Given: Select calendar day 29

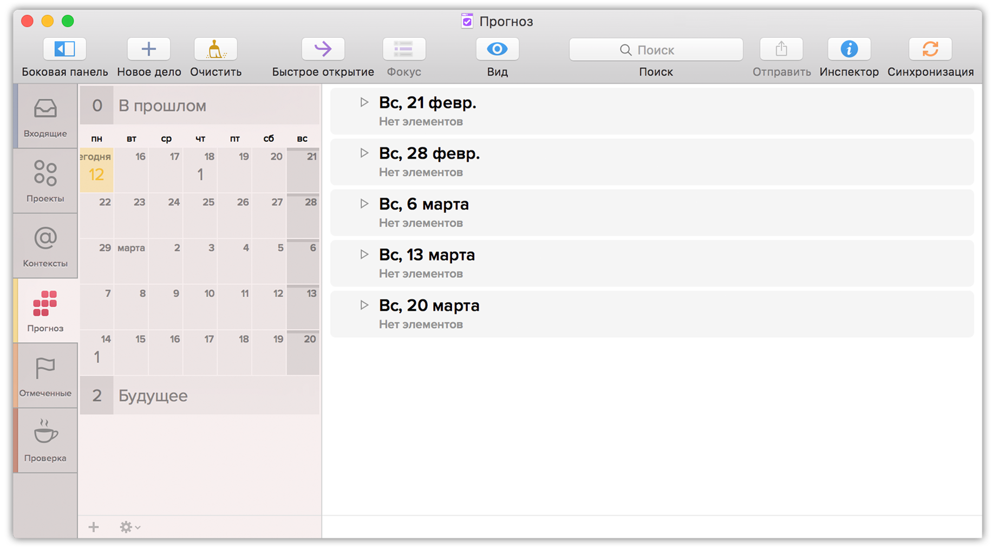Looking at the screenshot, I should 96,261.
